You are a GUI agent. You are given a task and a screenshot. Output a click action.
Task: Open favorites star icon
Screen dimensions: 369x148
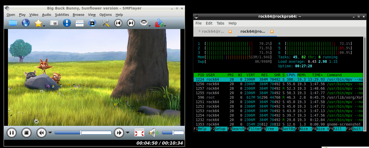(38, 23)
